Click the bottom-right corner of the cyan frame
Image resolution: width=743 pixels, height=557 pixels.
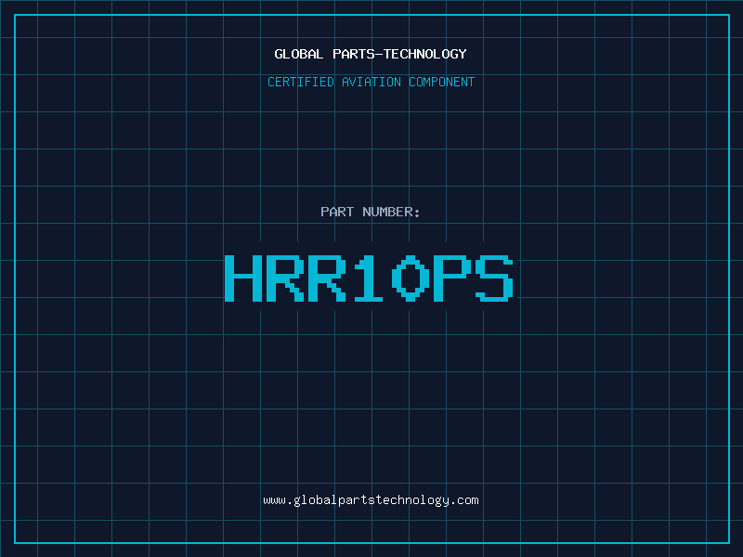pyautogui.click(x=728, y=542)
